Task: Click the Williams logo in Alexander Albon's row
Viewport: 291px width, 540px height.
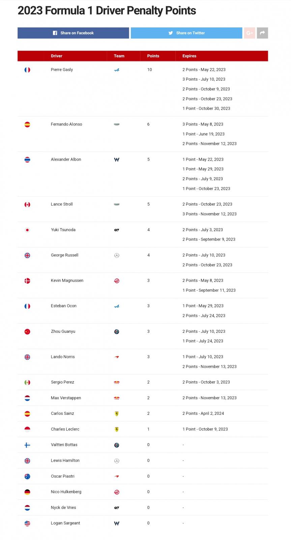Action: (117, 160)
